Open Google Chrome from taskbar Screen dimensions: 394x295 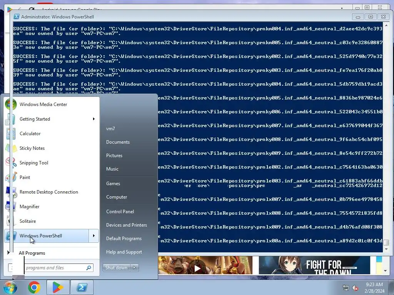pos(34,287)
